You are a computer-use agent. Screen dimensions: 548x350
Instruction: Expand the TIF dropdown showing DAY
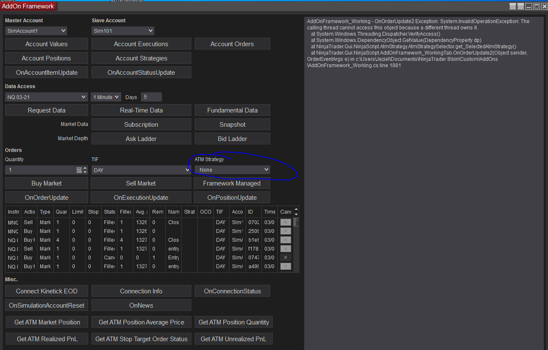[141, 170]
